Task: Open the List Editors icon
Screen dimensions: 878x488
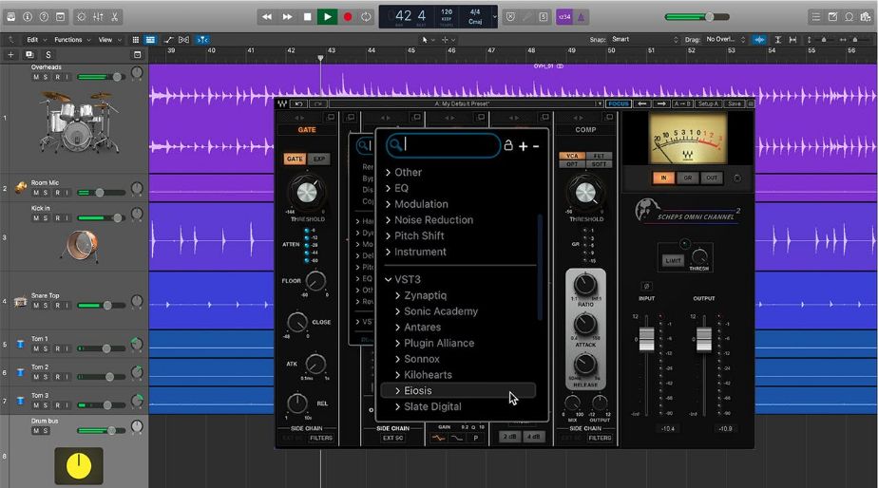Action: 816,17
